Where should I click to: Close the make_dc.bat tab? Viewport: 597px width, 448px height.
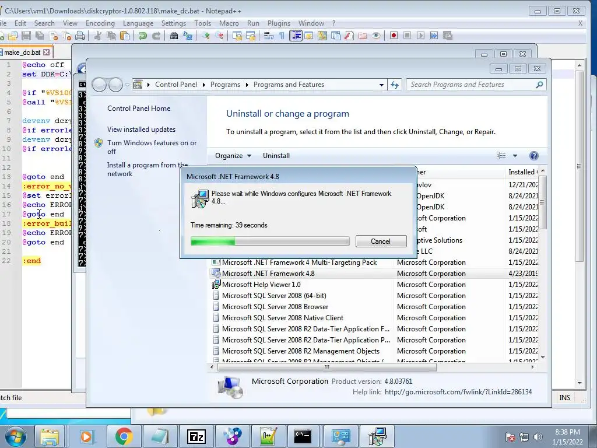pos(47,52)
